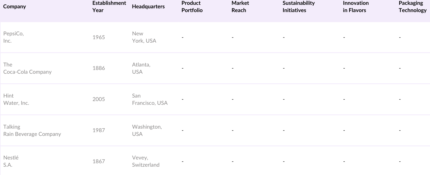430x175 pixels.
Task: Select the Headquarters column header
Action: 148,6
